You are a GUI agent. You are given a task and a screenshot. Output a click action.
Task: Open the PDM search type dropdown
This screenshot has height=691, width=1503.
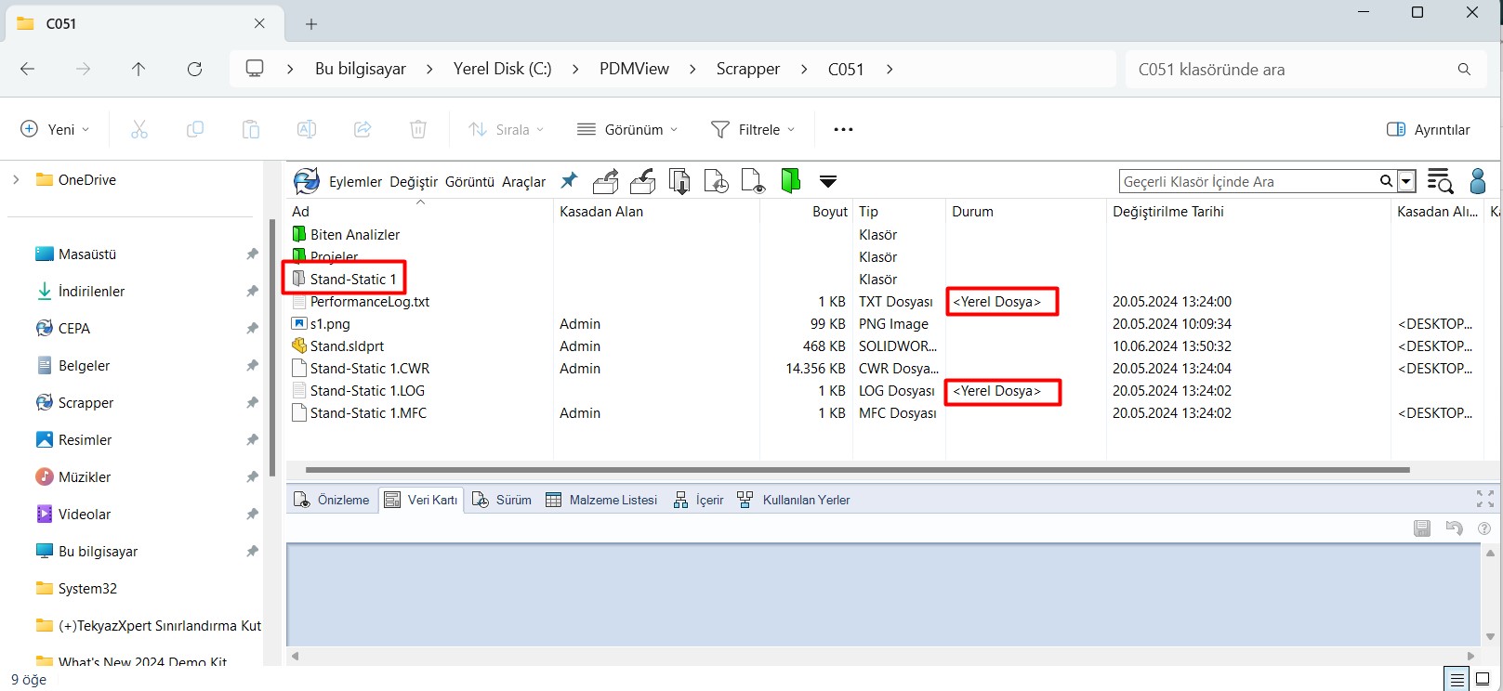(x=1406, y=181)
